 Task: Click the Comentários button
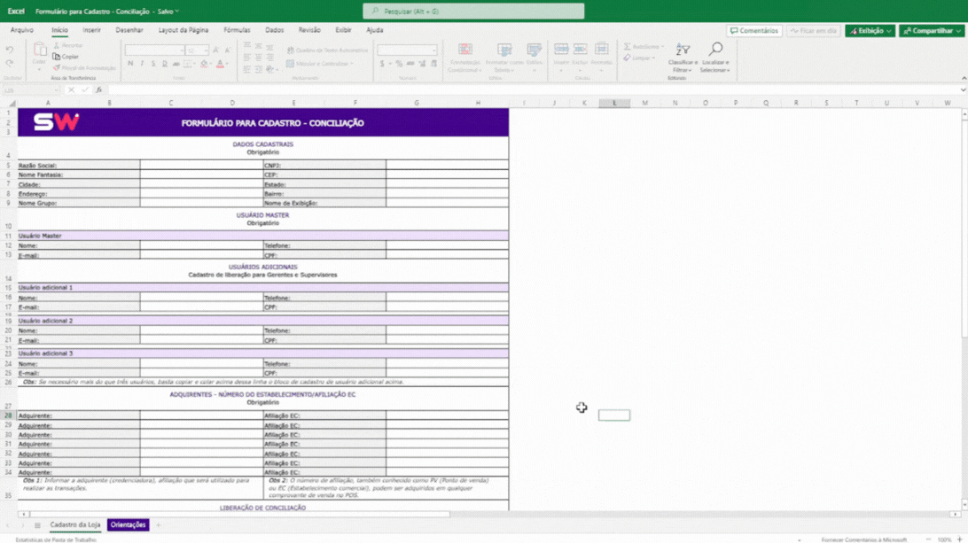(x=754, y=30)
